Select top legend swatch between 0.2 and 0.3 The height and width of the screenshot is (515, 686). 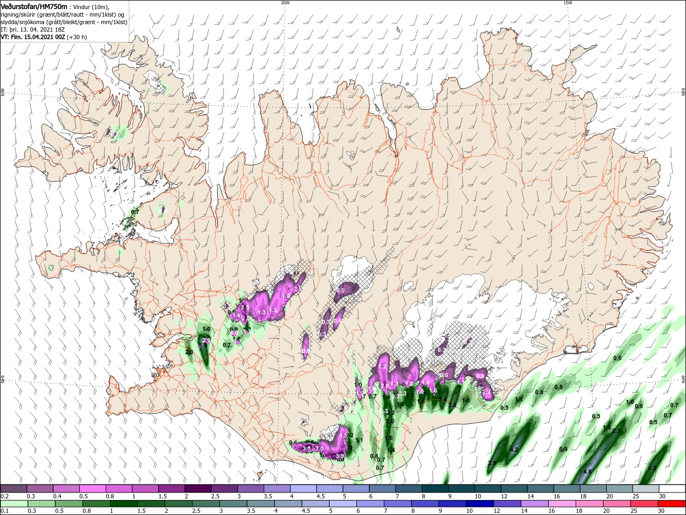click(x=13, y=489)
